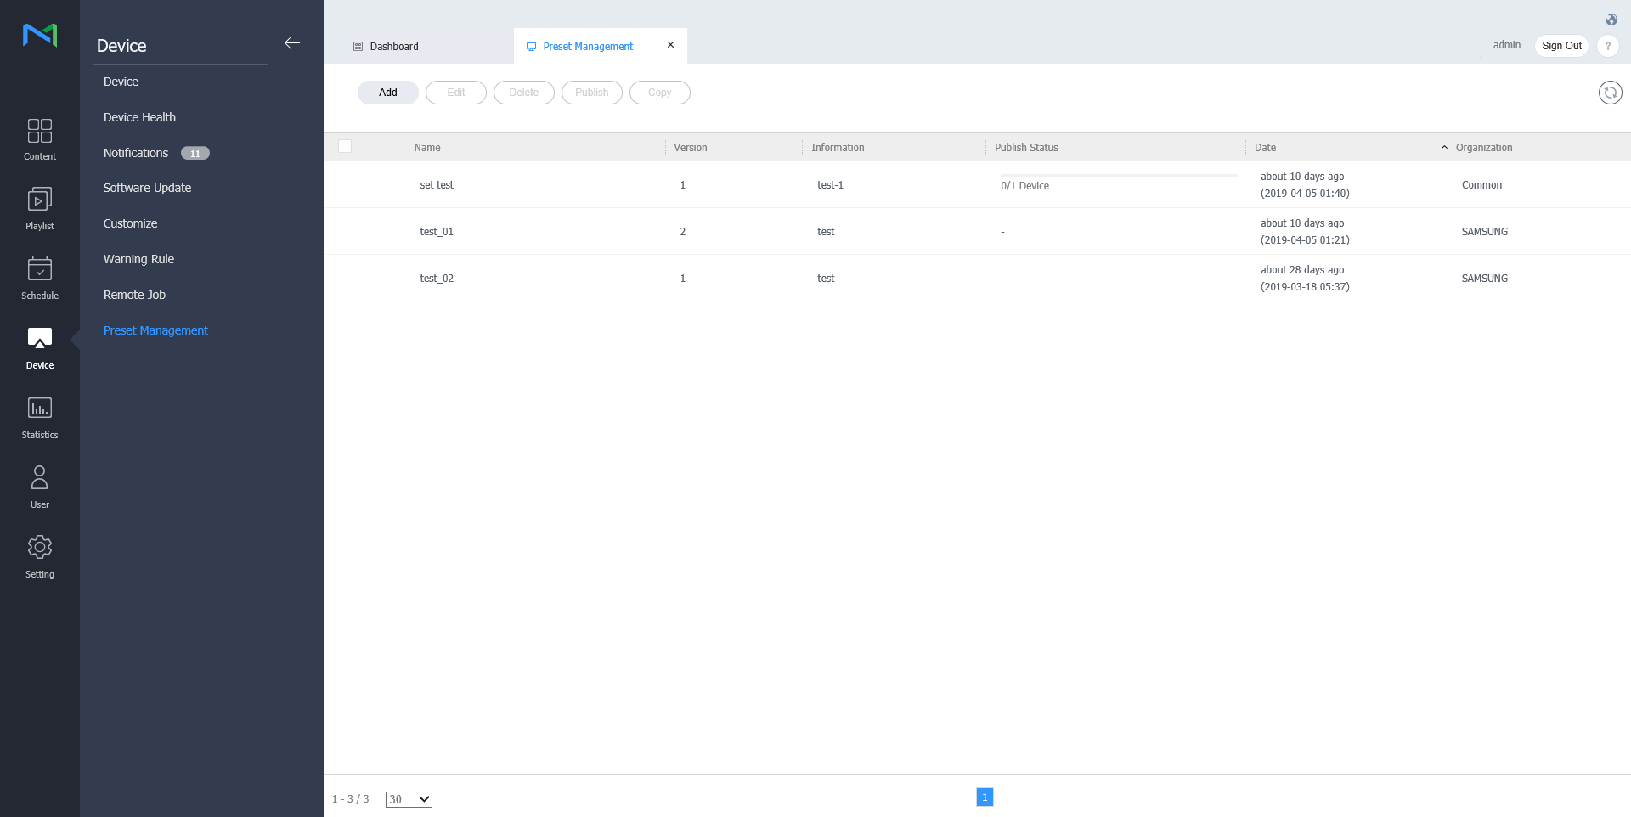This screenshot has height=817, width=1631.
Task: Click the help question mark icon
Action: point(1607,46)
